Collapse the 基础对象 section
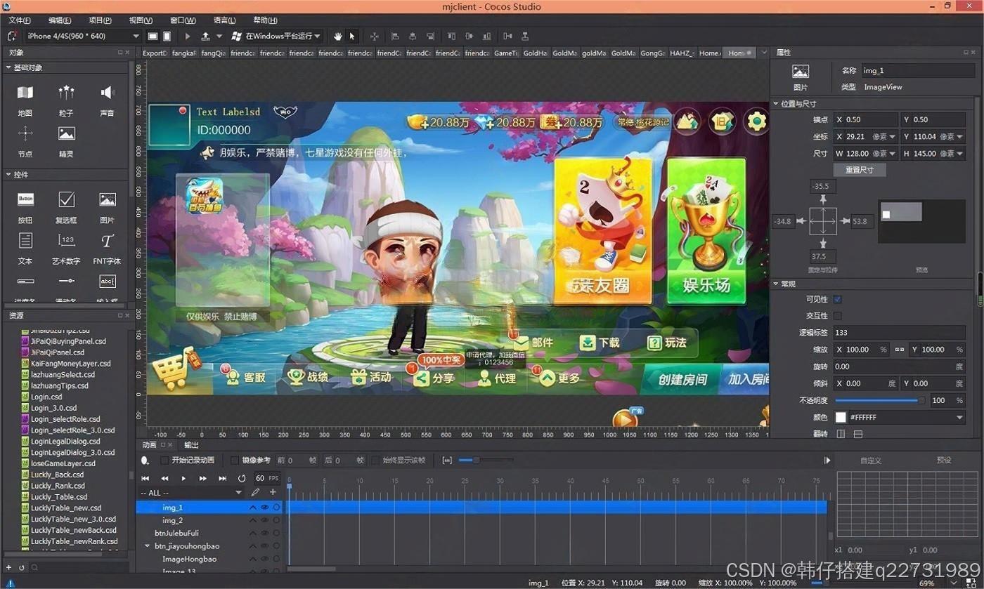The width and height of the screenshot is (984, 589). pyautogui.click(x=8, y=67)
